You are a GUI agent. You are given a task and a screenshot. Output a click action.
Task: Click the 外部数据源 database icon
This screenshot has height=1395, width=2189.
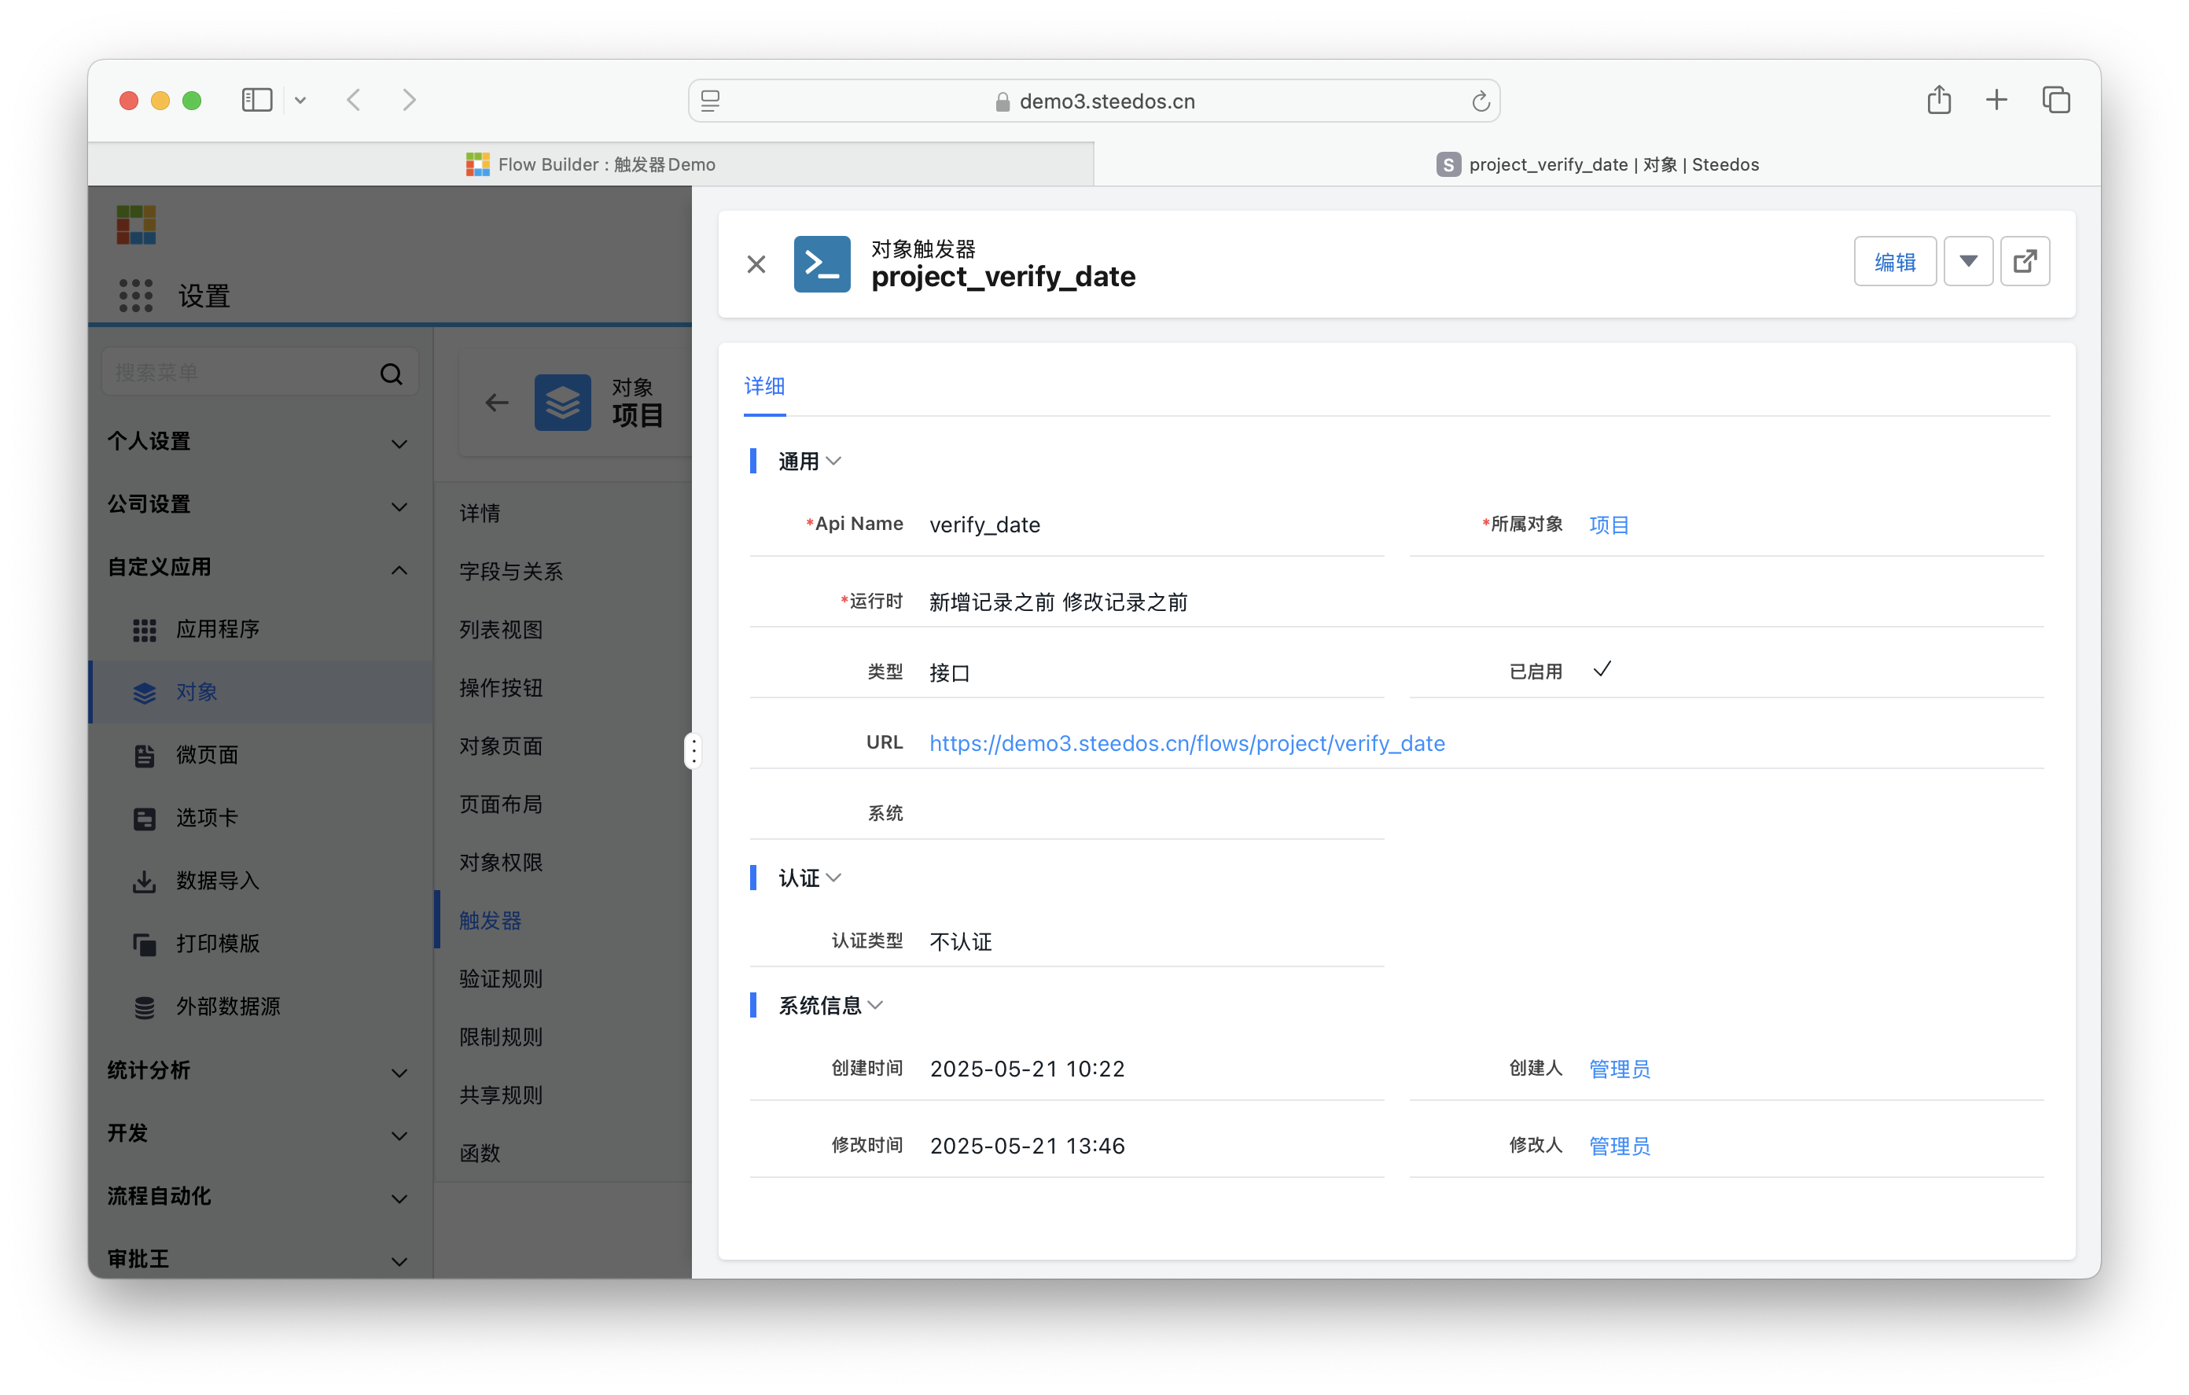(x=144, y=1007)
